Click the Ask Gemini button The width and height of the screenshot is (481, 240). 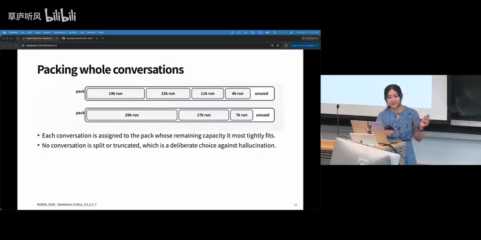pyautogui.click(x=310, y=38)
